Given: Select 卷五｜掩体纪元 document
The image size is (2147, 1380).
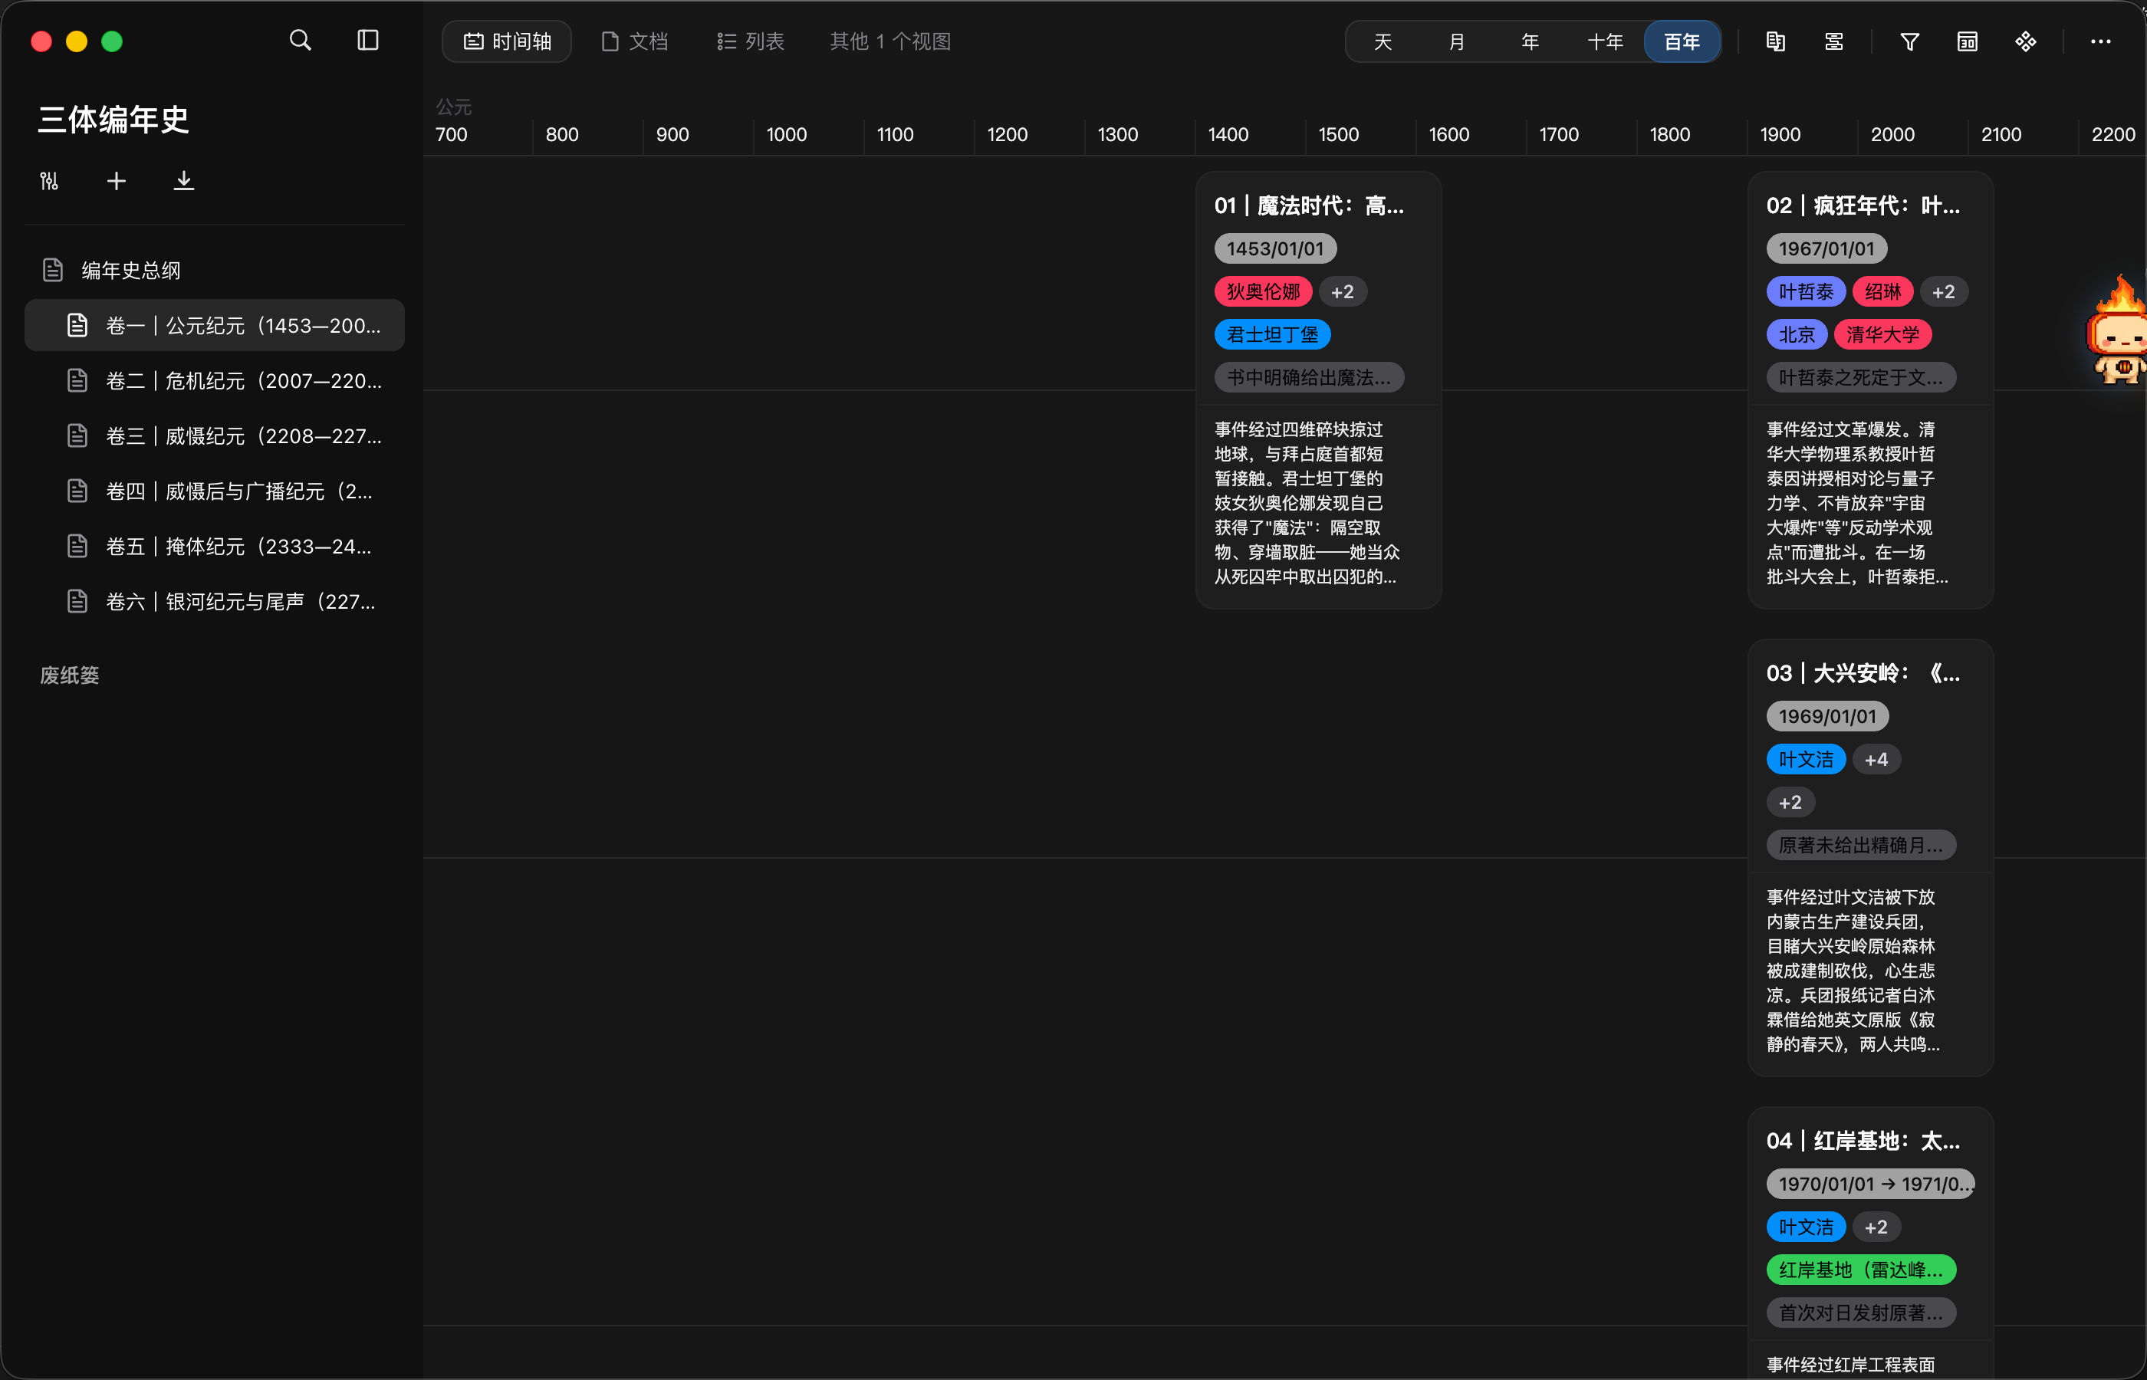Looking at the screenshot, I should tap(215, 547).
